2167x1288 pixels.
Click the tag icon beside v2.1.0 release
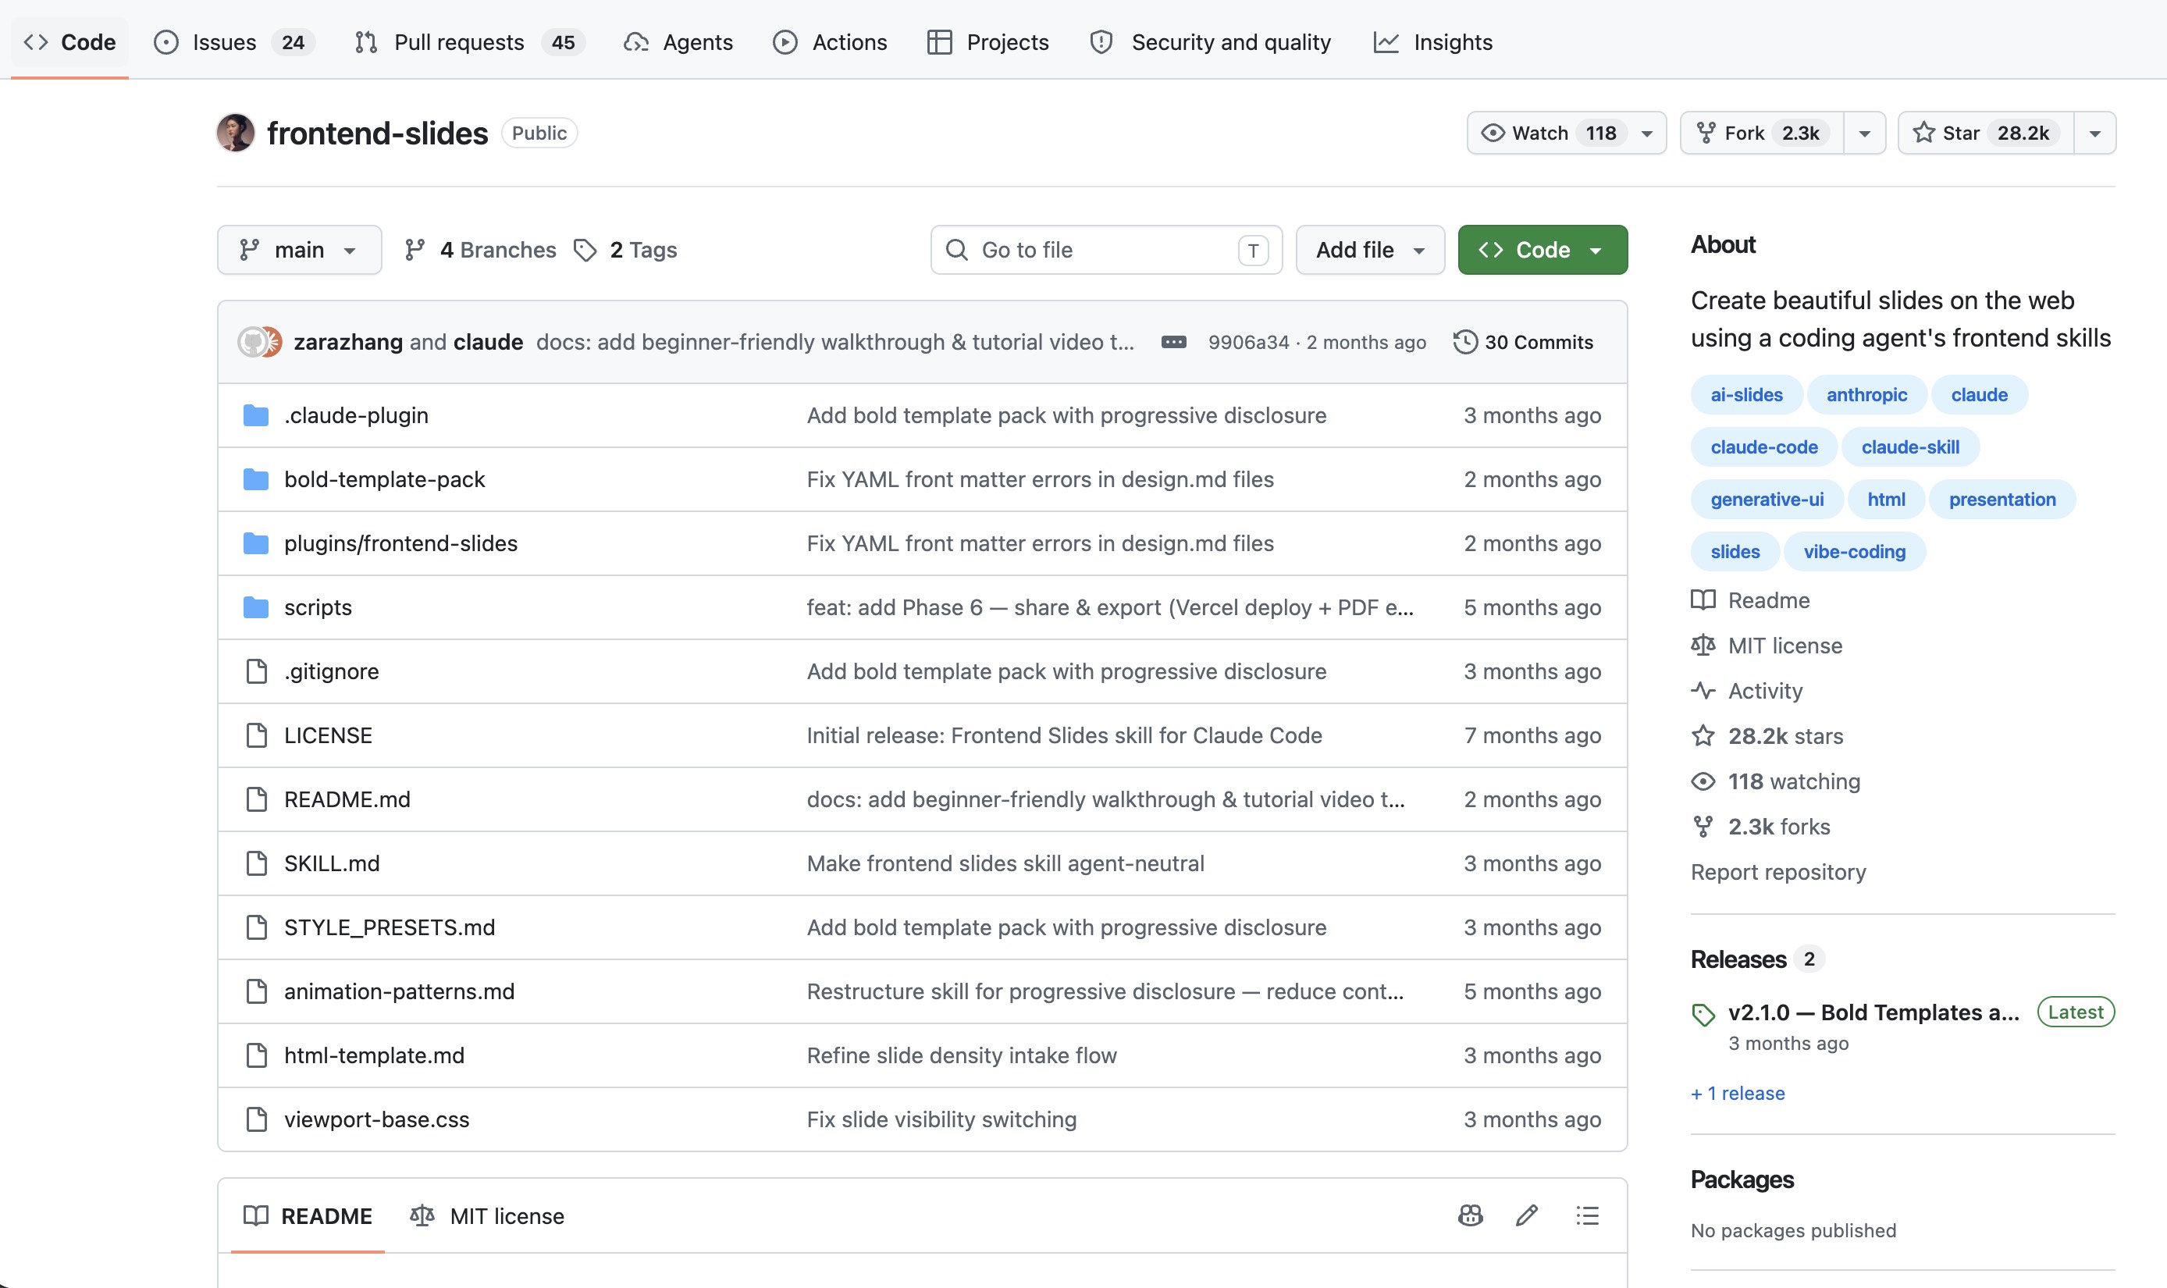[x=1703, y=1014]
